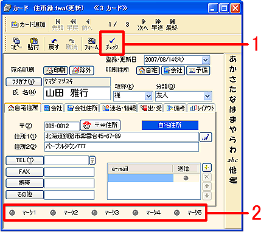Jump to abc index in side bar

pos(233,160)
